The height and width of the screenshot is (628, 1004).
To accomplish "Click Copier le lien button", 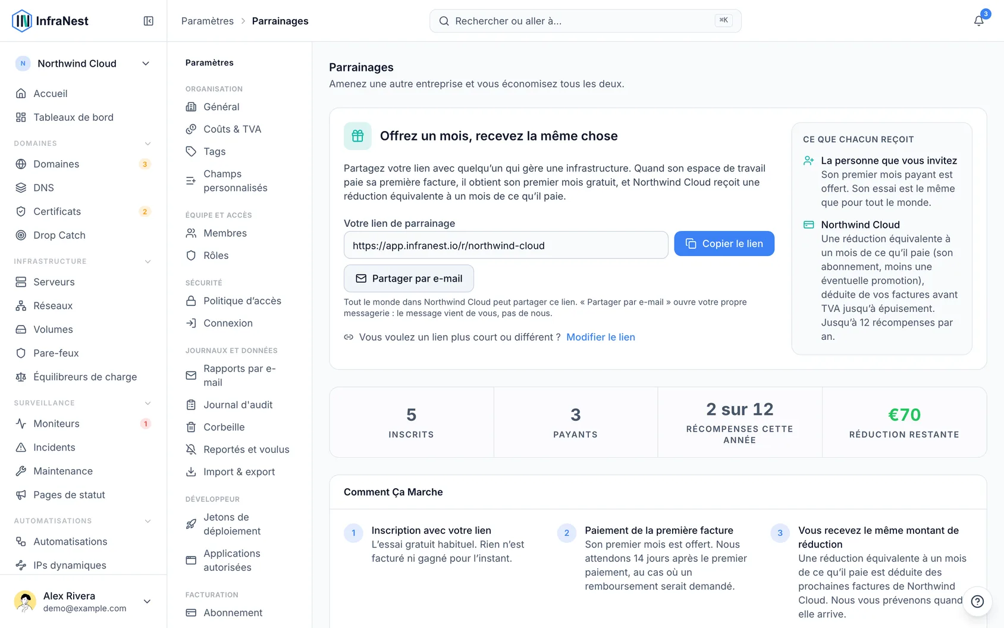I will [x=724, y=243].
